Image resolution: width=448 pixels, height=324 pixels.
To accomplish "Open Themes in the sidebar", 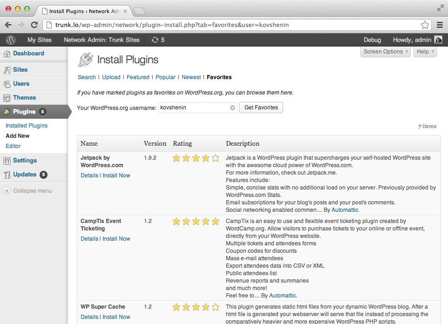I will point(25,98).
